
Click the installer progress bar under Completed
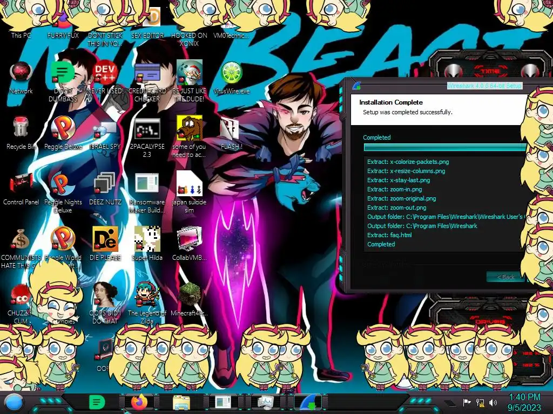coord(446,148)
